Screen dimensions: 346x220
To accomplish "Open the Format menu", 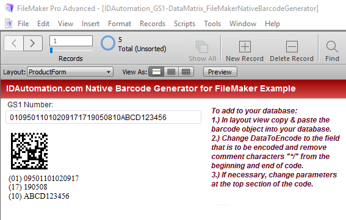I will click(120, 24).
